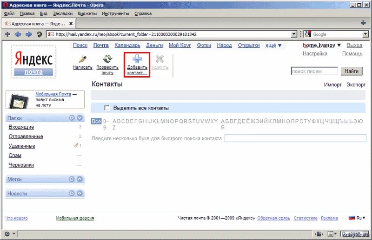Click the quick contact search input field
Image resolution: width=372 pixels, height=240 pixels.
pyautogui.click(x=295, y=138)
